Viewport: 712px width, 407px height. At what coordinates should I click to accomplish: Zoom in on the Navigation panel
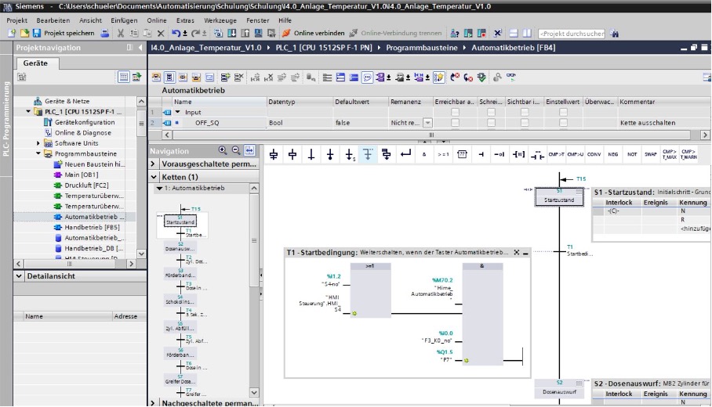point(223,150)
